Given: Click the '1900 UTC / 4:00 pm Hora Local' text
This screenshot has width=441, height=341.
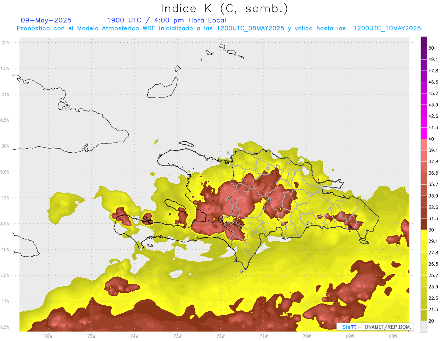Looking at the screenshot, I should [166, 20].
